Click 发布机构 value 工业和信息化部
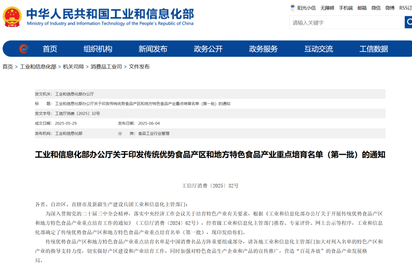Image resolution: width=412 pixels, height=265 pixels. pos(69,134)
